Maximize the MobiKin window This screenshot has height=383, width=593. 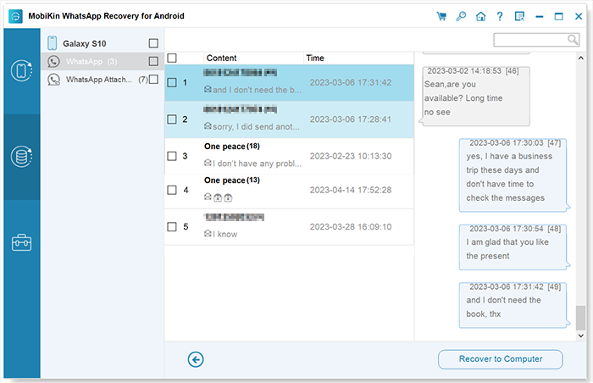click(x=558, y=16)
